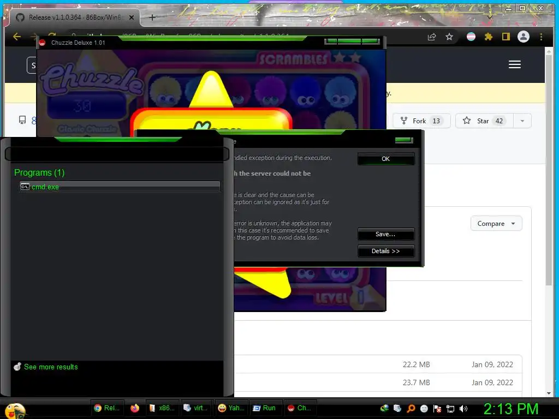The image size is (559, 419).
Task: Switch to Chrome Rel... taskbar button
Action: pos(106,408)
